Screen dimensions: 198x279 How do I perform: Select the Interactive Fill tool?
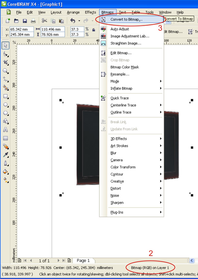5,180
